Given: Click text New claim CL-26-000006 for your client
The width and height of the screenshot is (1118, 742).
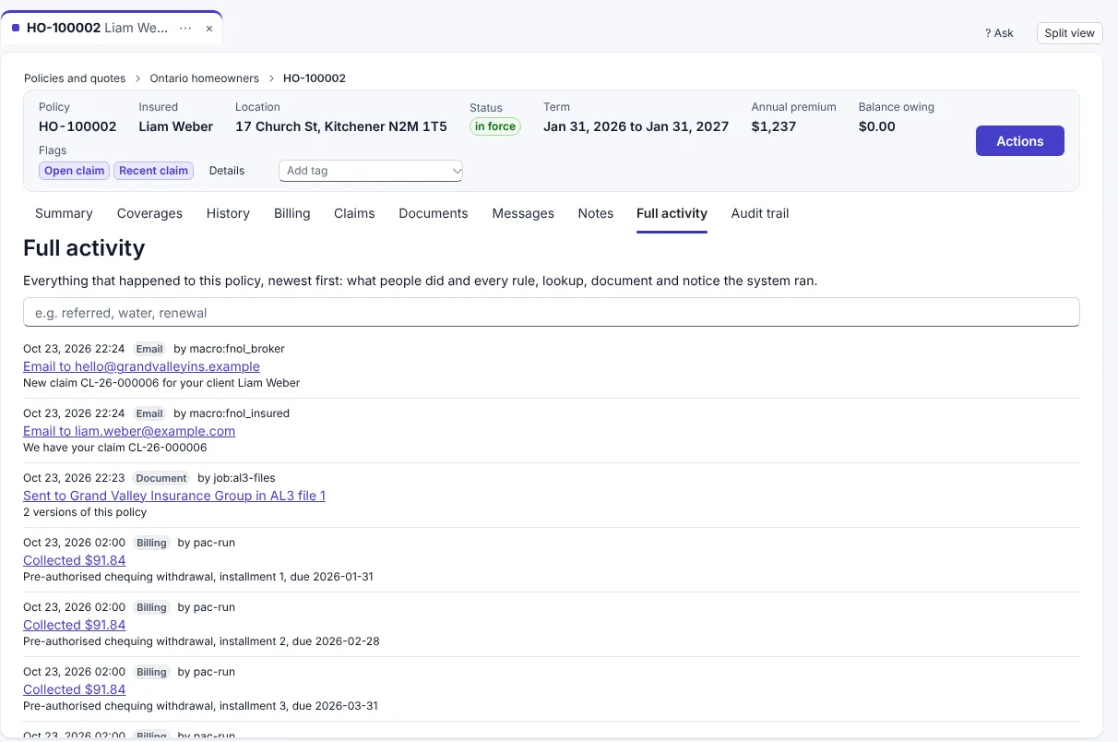Looking at the screenshot, I should tap(161, 383).
